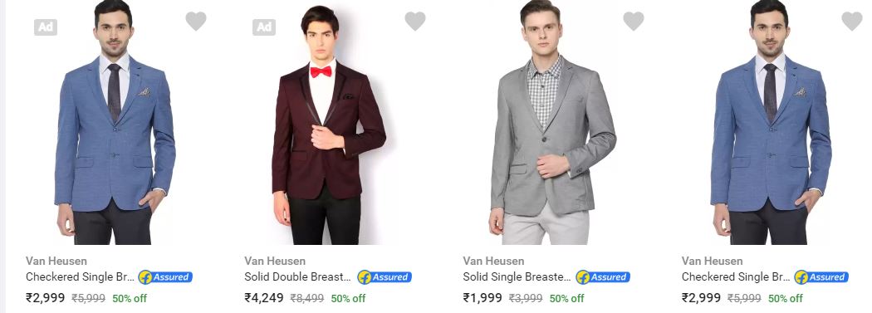Click the ₹4,249 price

coord(264,298)
